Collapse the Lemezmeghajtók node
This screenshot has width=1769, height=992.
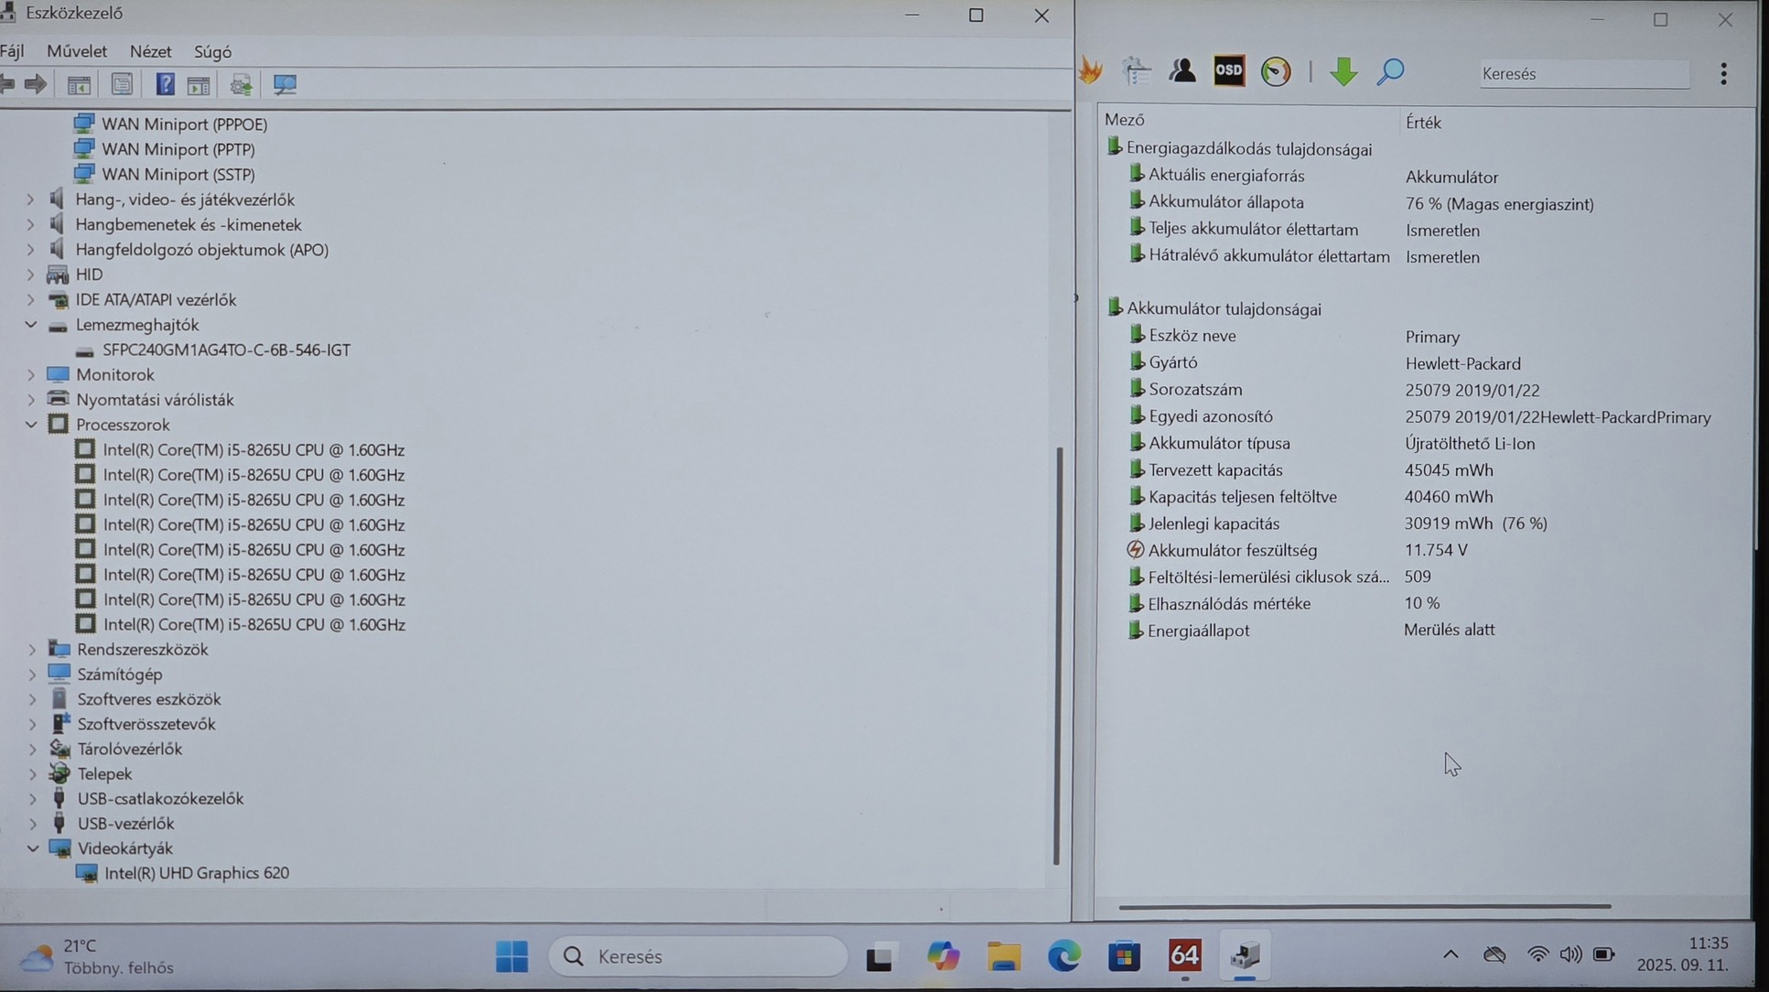coord(31,325)
